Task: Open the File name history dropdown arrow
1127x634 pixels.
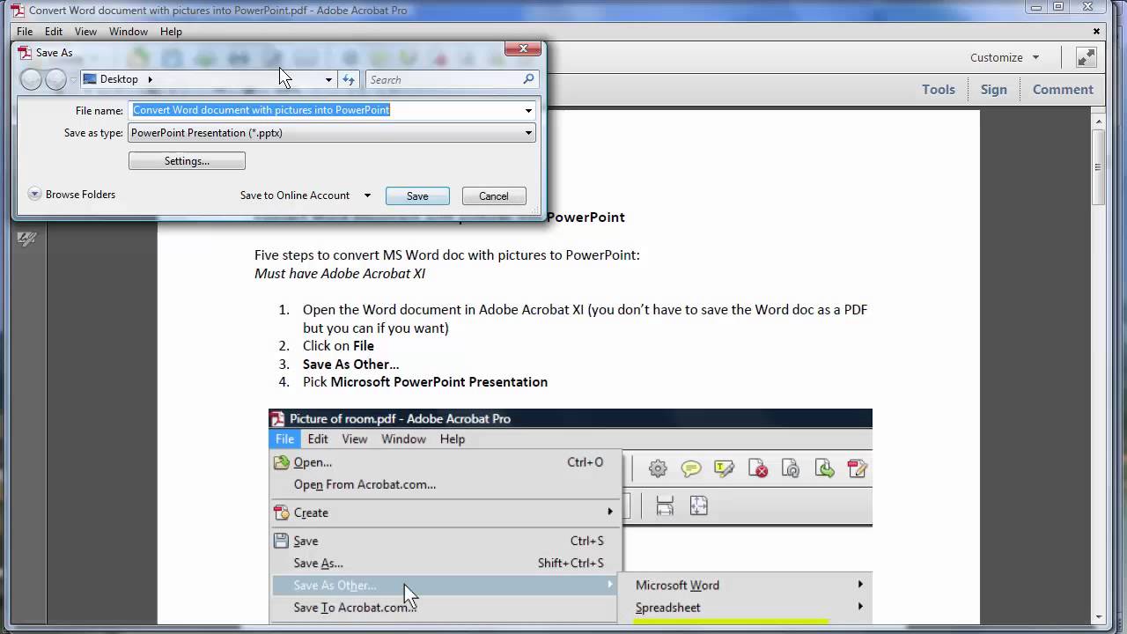Action: [x=528, y=110]
